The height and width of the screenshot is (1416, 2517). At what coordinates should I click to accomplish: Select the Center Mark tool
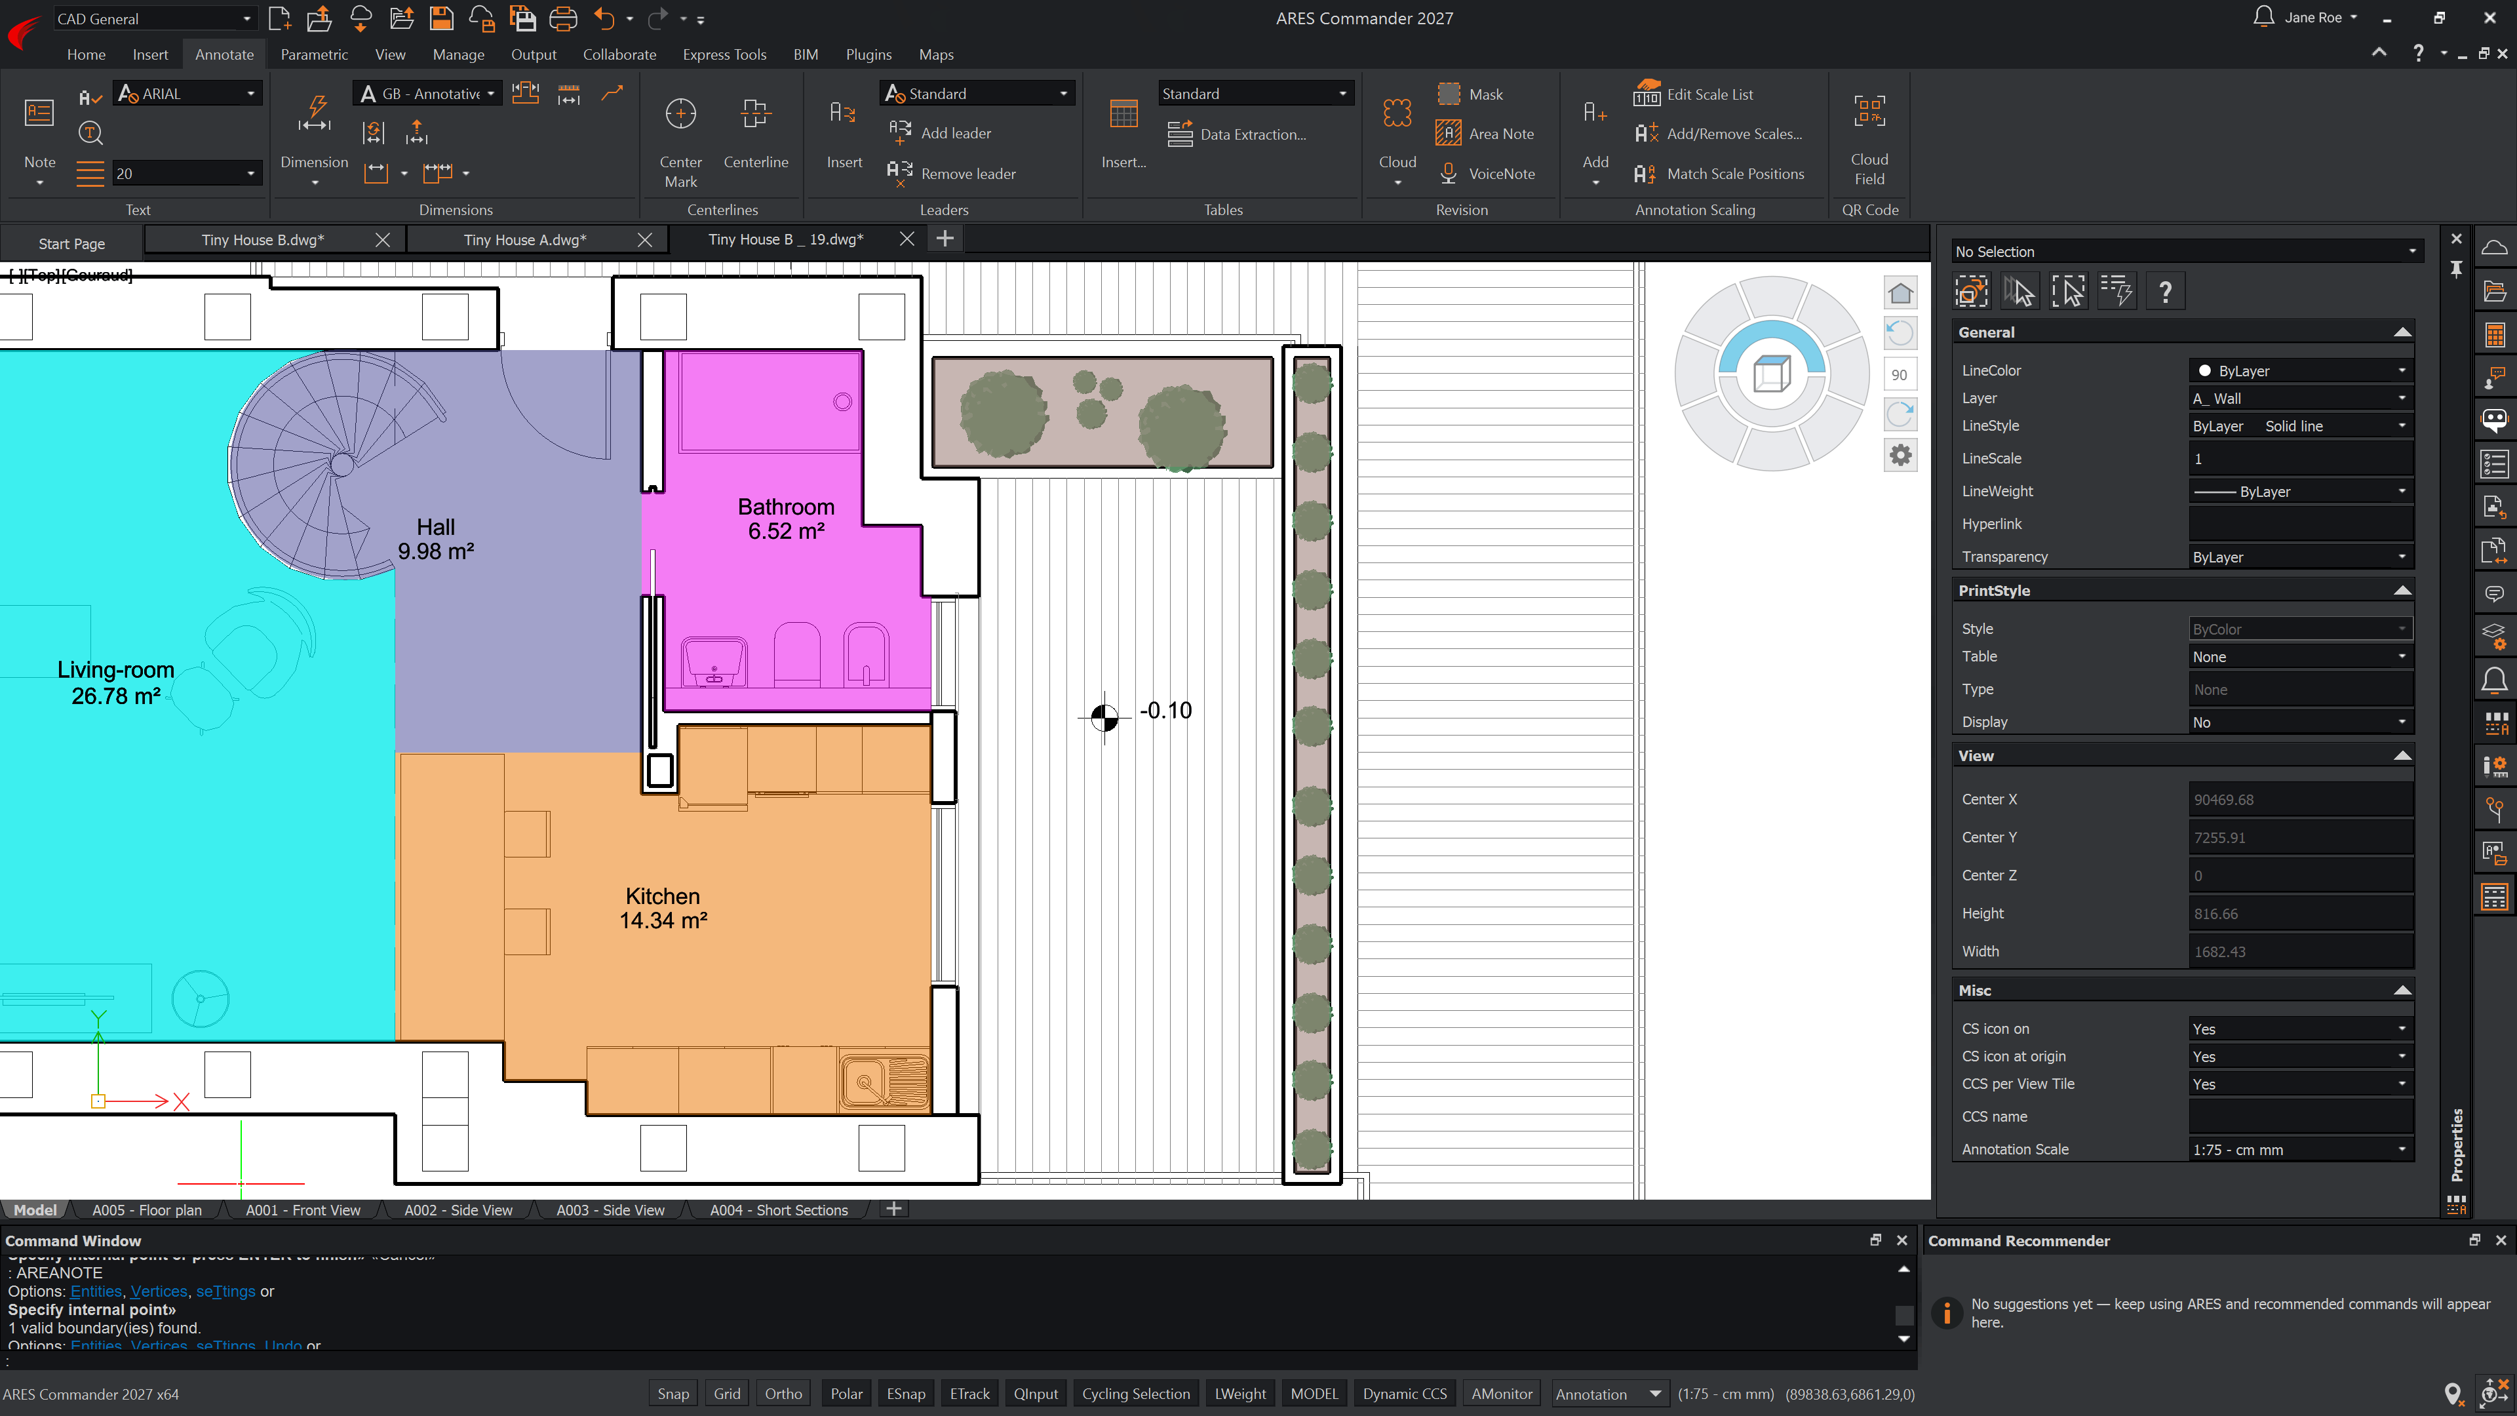click(x=680, y=114)
